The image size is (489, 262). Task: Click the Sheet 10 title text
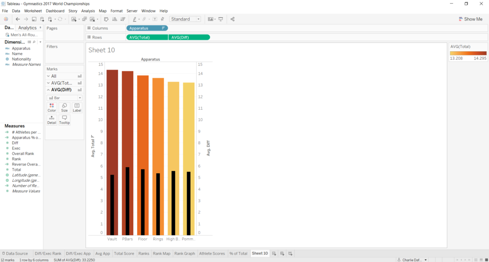pyautogui.click(x=102, y=50)
